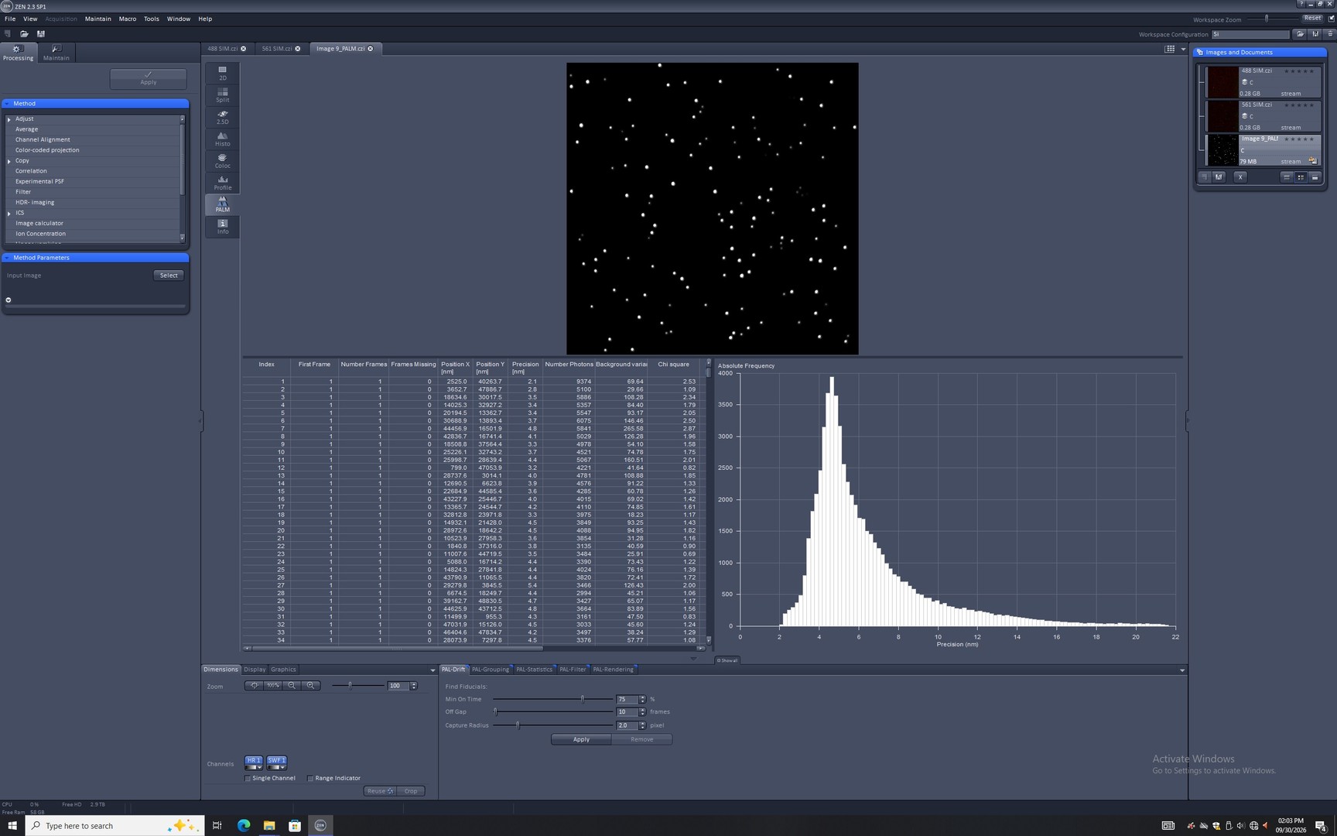Click the workspace zoom Reset button

(x=1312, y=18)
